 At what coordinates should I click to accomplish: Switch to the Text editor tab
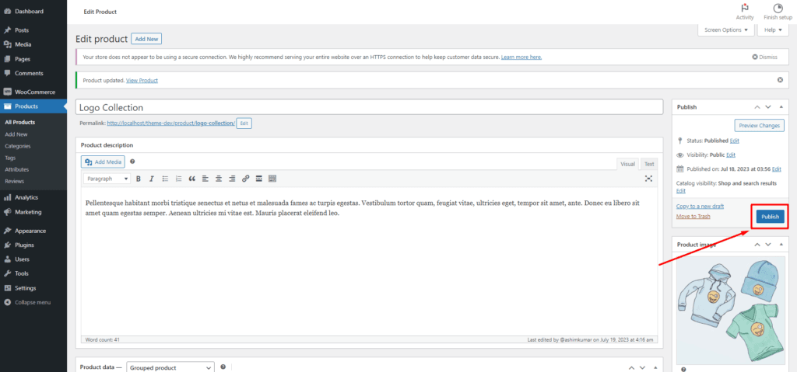click(x=649, y=164)
